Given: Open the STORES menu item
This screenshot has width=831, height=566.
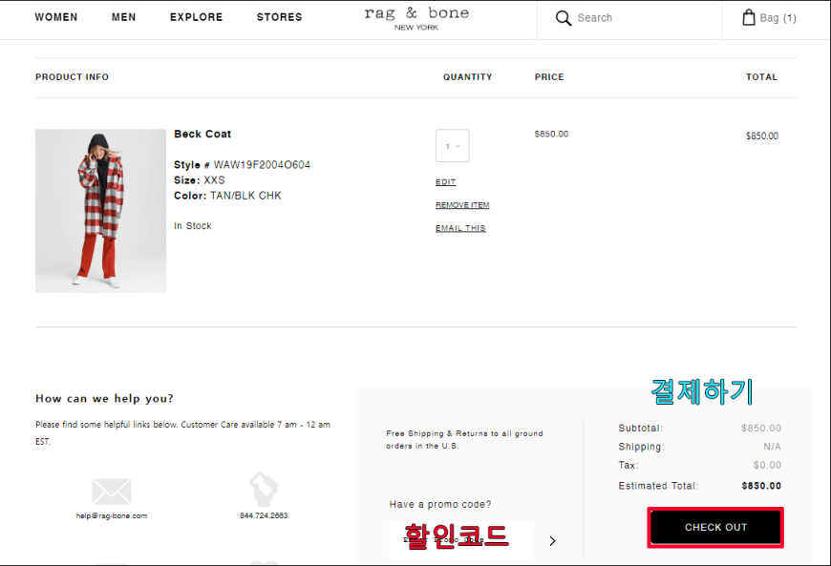Looking at the screenshot, I should coord(279,17).
